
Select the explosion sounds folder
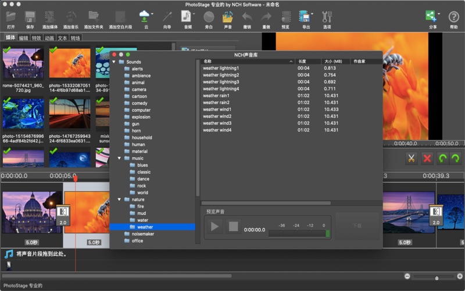pyautogui.click(x=141, y=117)
